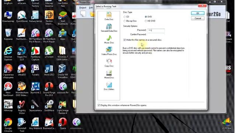
Task: Open Registry Victor desktop icon
Action: [x=22, y=107]
